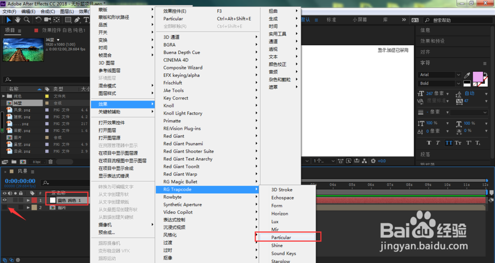Image resolution: width=495 pixels, height=263 pixels.
Task: Click the 8 bpc color depth button
Action: pyautogui.click(x=37, y=162)
